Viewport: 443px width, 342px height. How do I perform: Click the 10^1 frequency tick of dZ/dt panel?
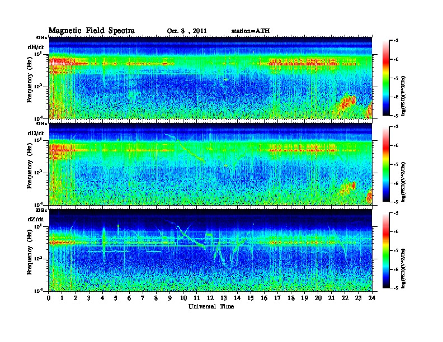pyautogui.click(x=39, y=226)
